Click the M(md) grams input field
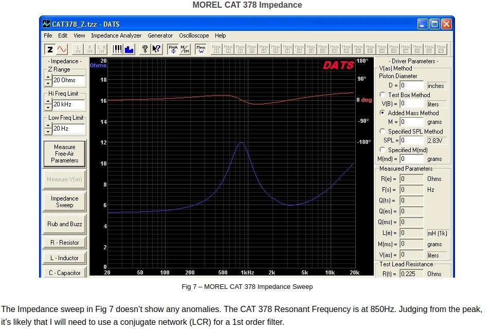Image resolution: width=492 pixels, height=329 pixels. (412, 159)
